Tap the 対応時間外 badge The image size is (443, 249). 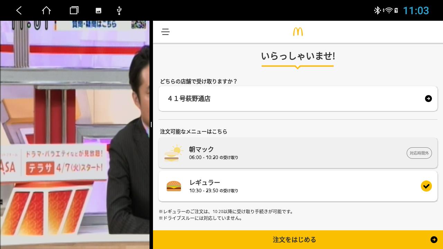[419, 153]
